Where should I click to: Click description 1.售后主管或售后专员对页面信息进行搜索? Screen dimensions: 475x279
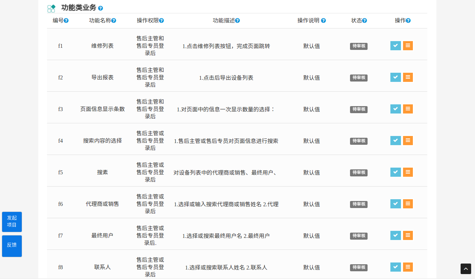coord(226,141)
